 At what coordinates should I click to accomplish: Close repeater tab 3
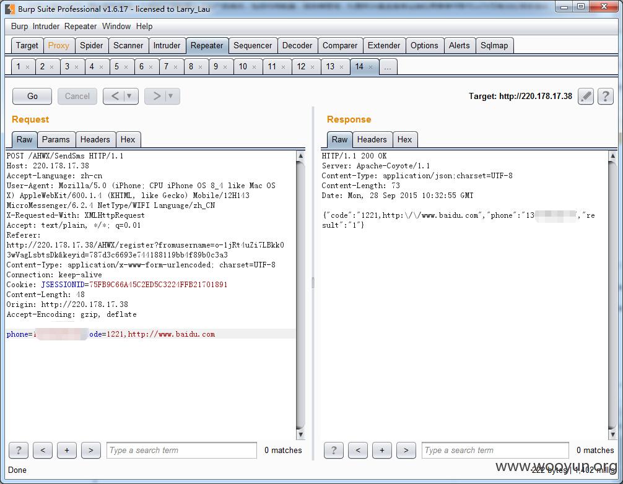point(76,67)
